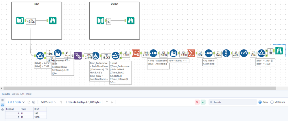
Task: Select the Text Input tool in Input container
Action: point(20,20)
